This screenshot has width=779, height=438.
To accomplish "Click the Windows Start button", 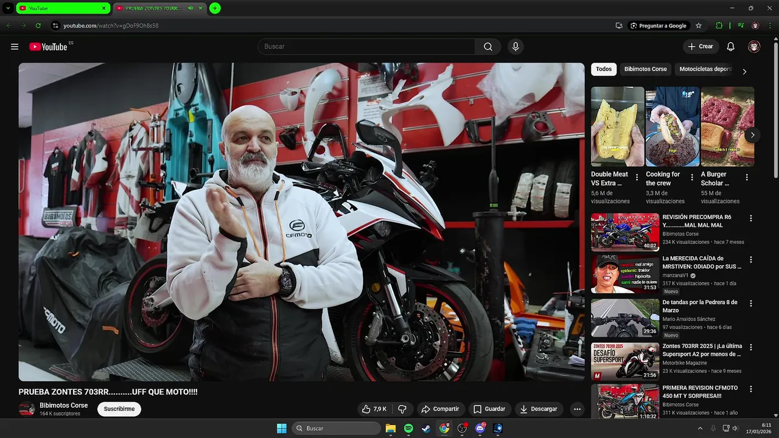I will [x=281, y=428].
